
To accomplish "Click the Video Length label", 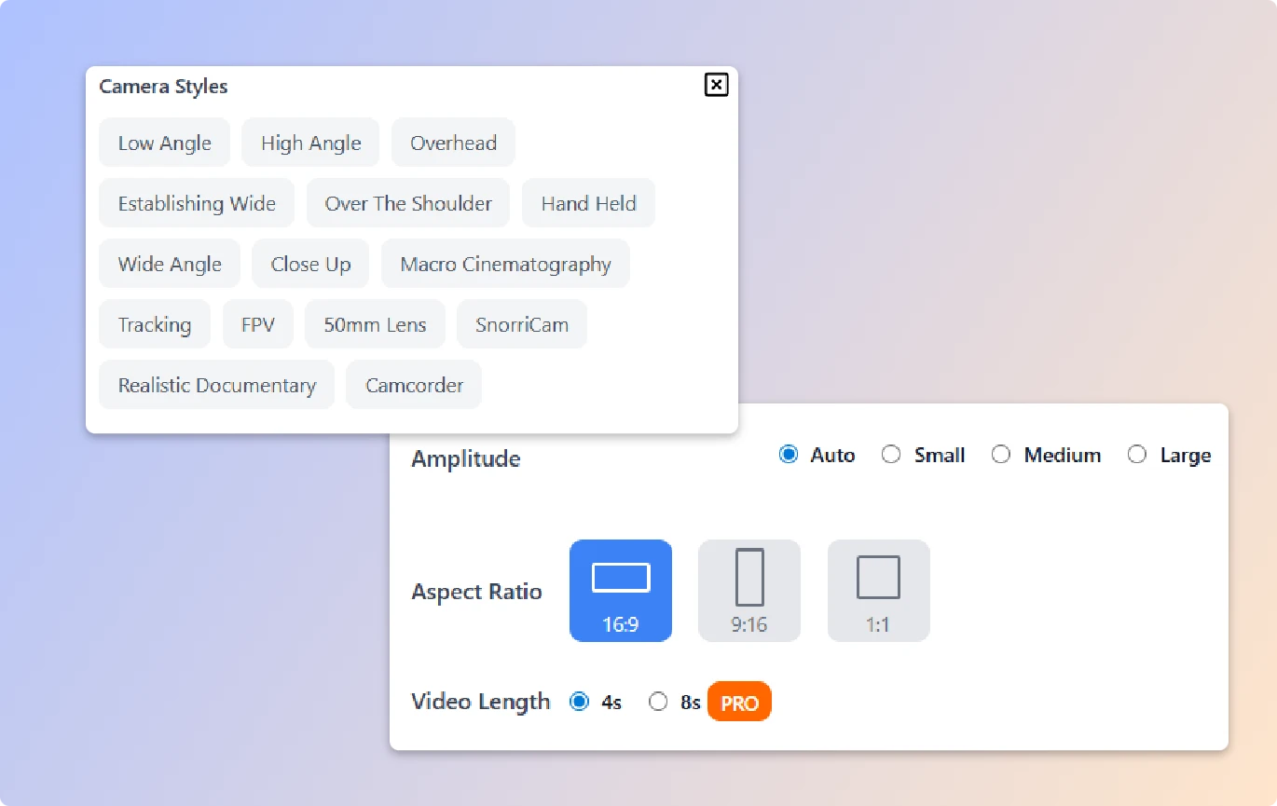I will click(x=481, y=702).
